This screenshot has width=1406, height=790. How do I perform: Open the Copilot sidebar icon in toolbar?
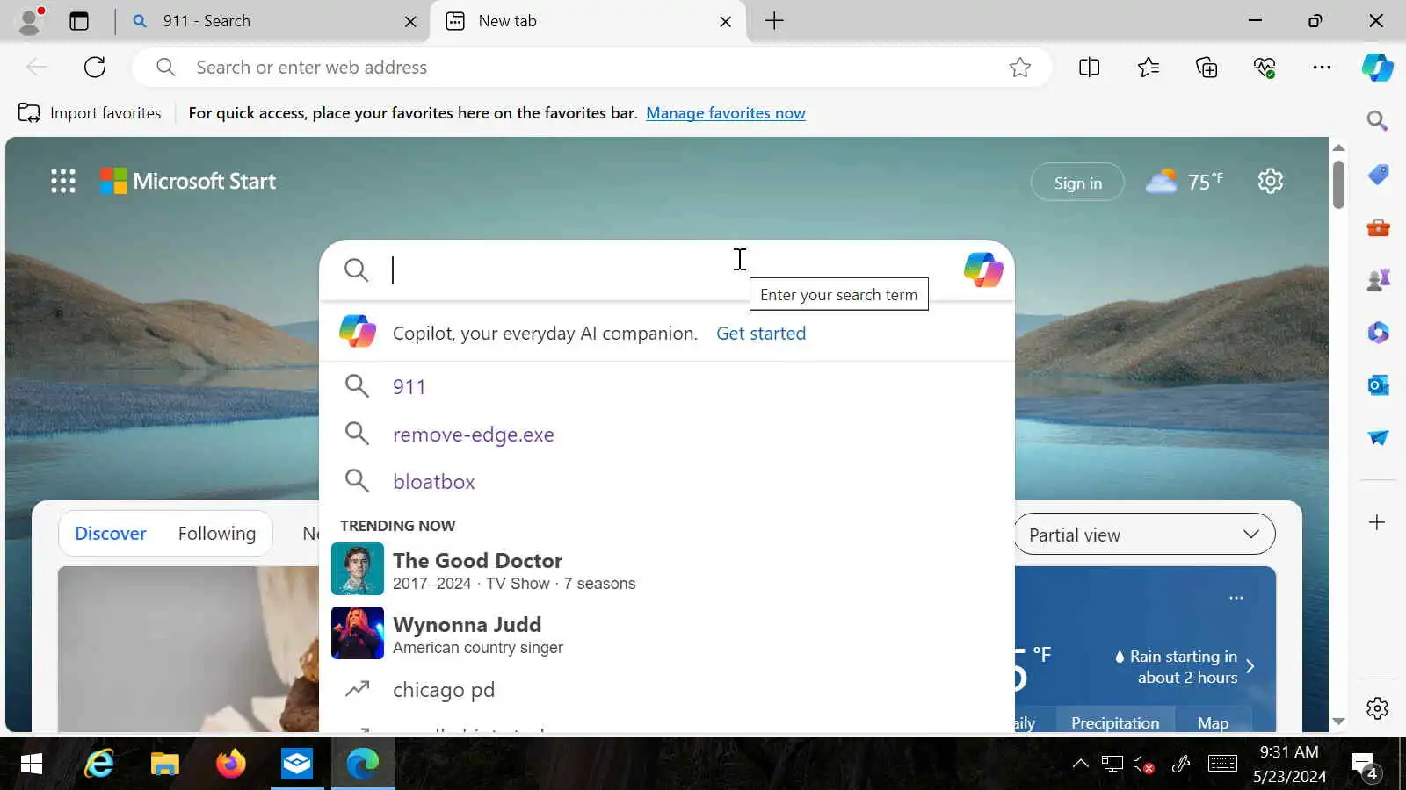click(1377, 68)
